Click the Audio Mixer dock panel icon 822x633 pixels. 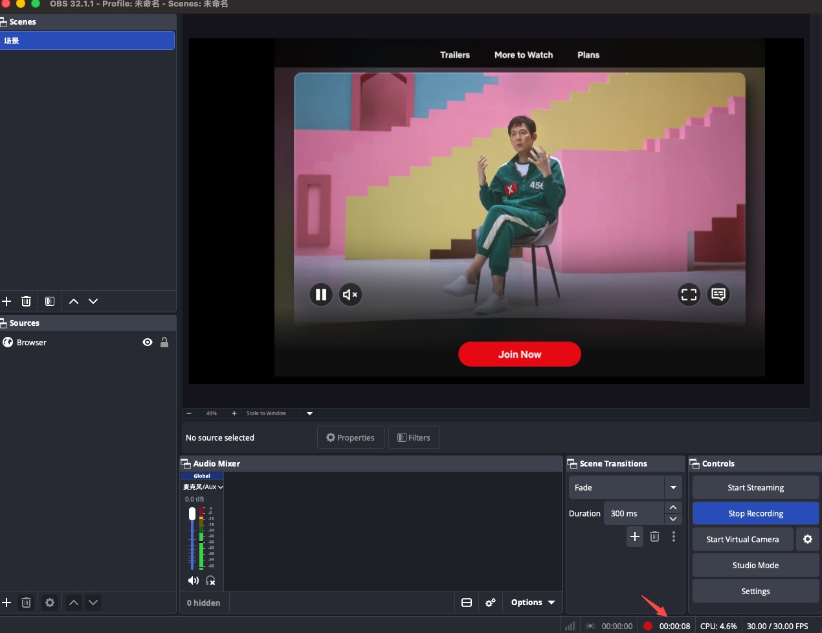(186, 463)
